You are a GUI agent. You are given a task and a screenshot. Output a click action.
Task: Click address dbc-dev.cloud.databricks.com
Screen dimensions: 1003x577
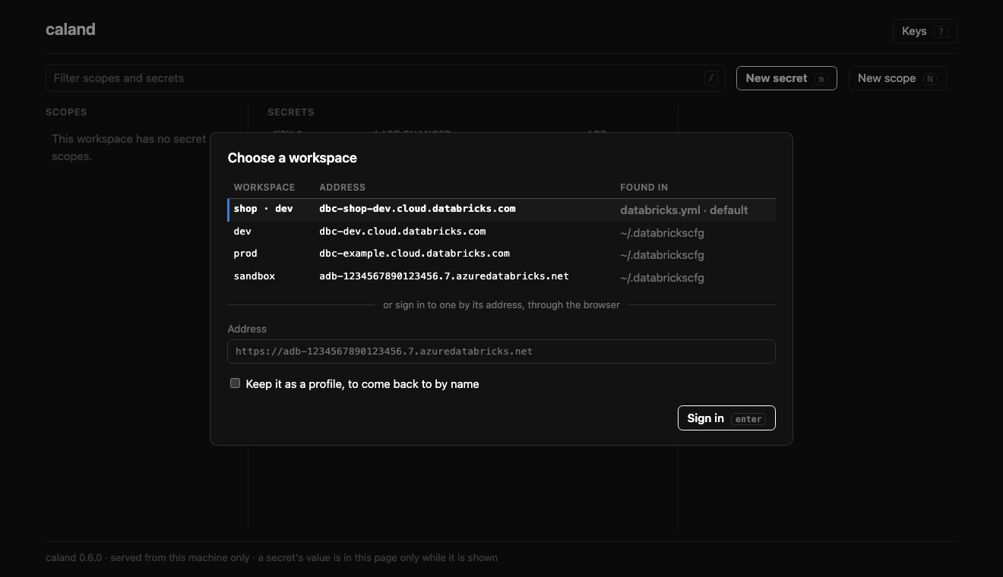click(403, 232)
